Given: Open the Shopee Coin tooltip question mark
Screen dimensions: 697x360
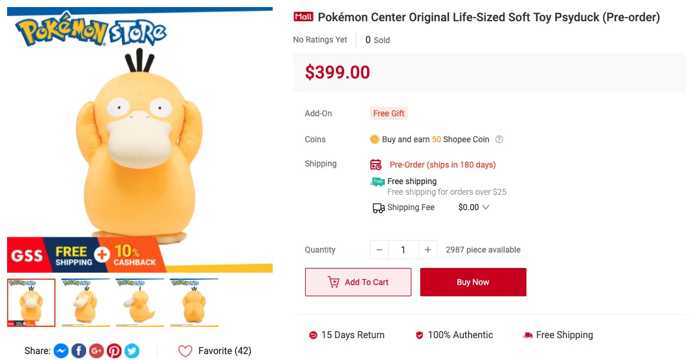Looking at the screenshot, I should pos(499,139).
